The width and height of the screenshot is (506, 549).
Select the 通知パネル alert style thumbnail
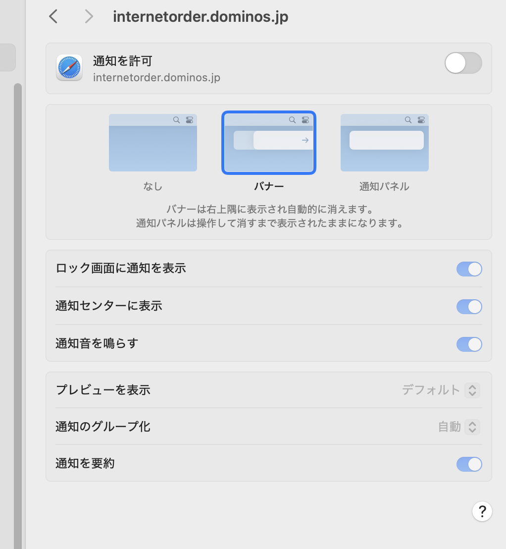coord(385,143)
